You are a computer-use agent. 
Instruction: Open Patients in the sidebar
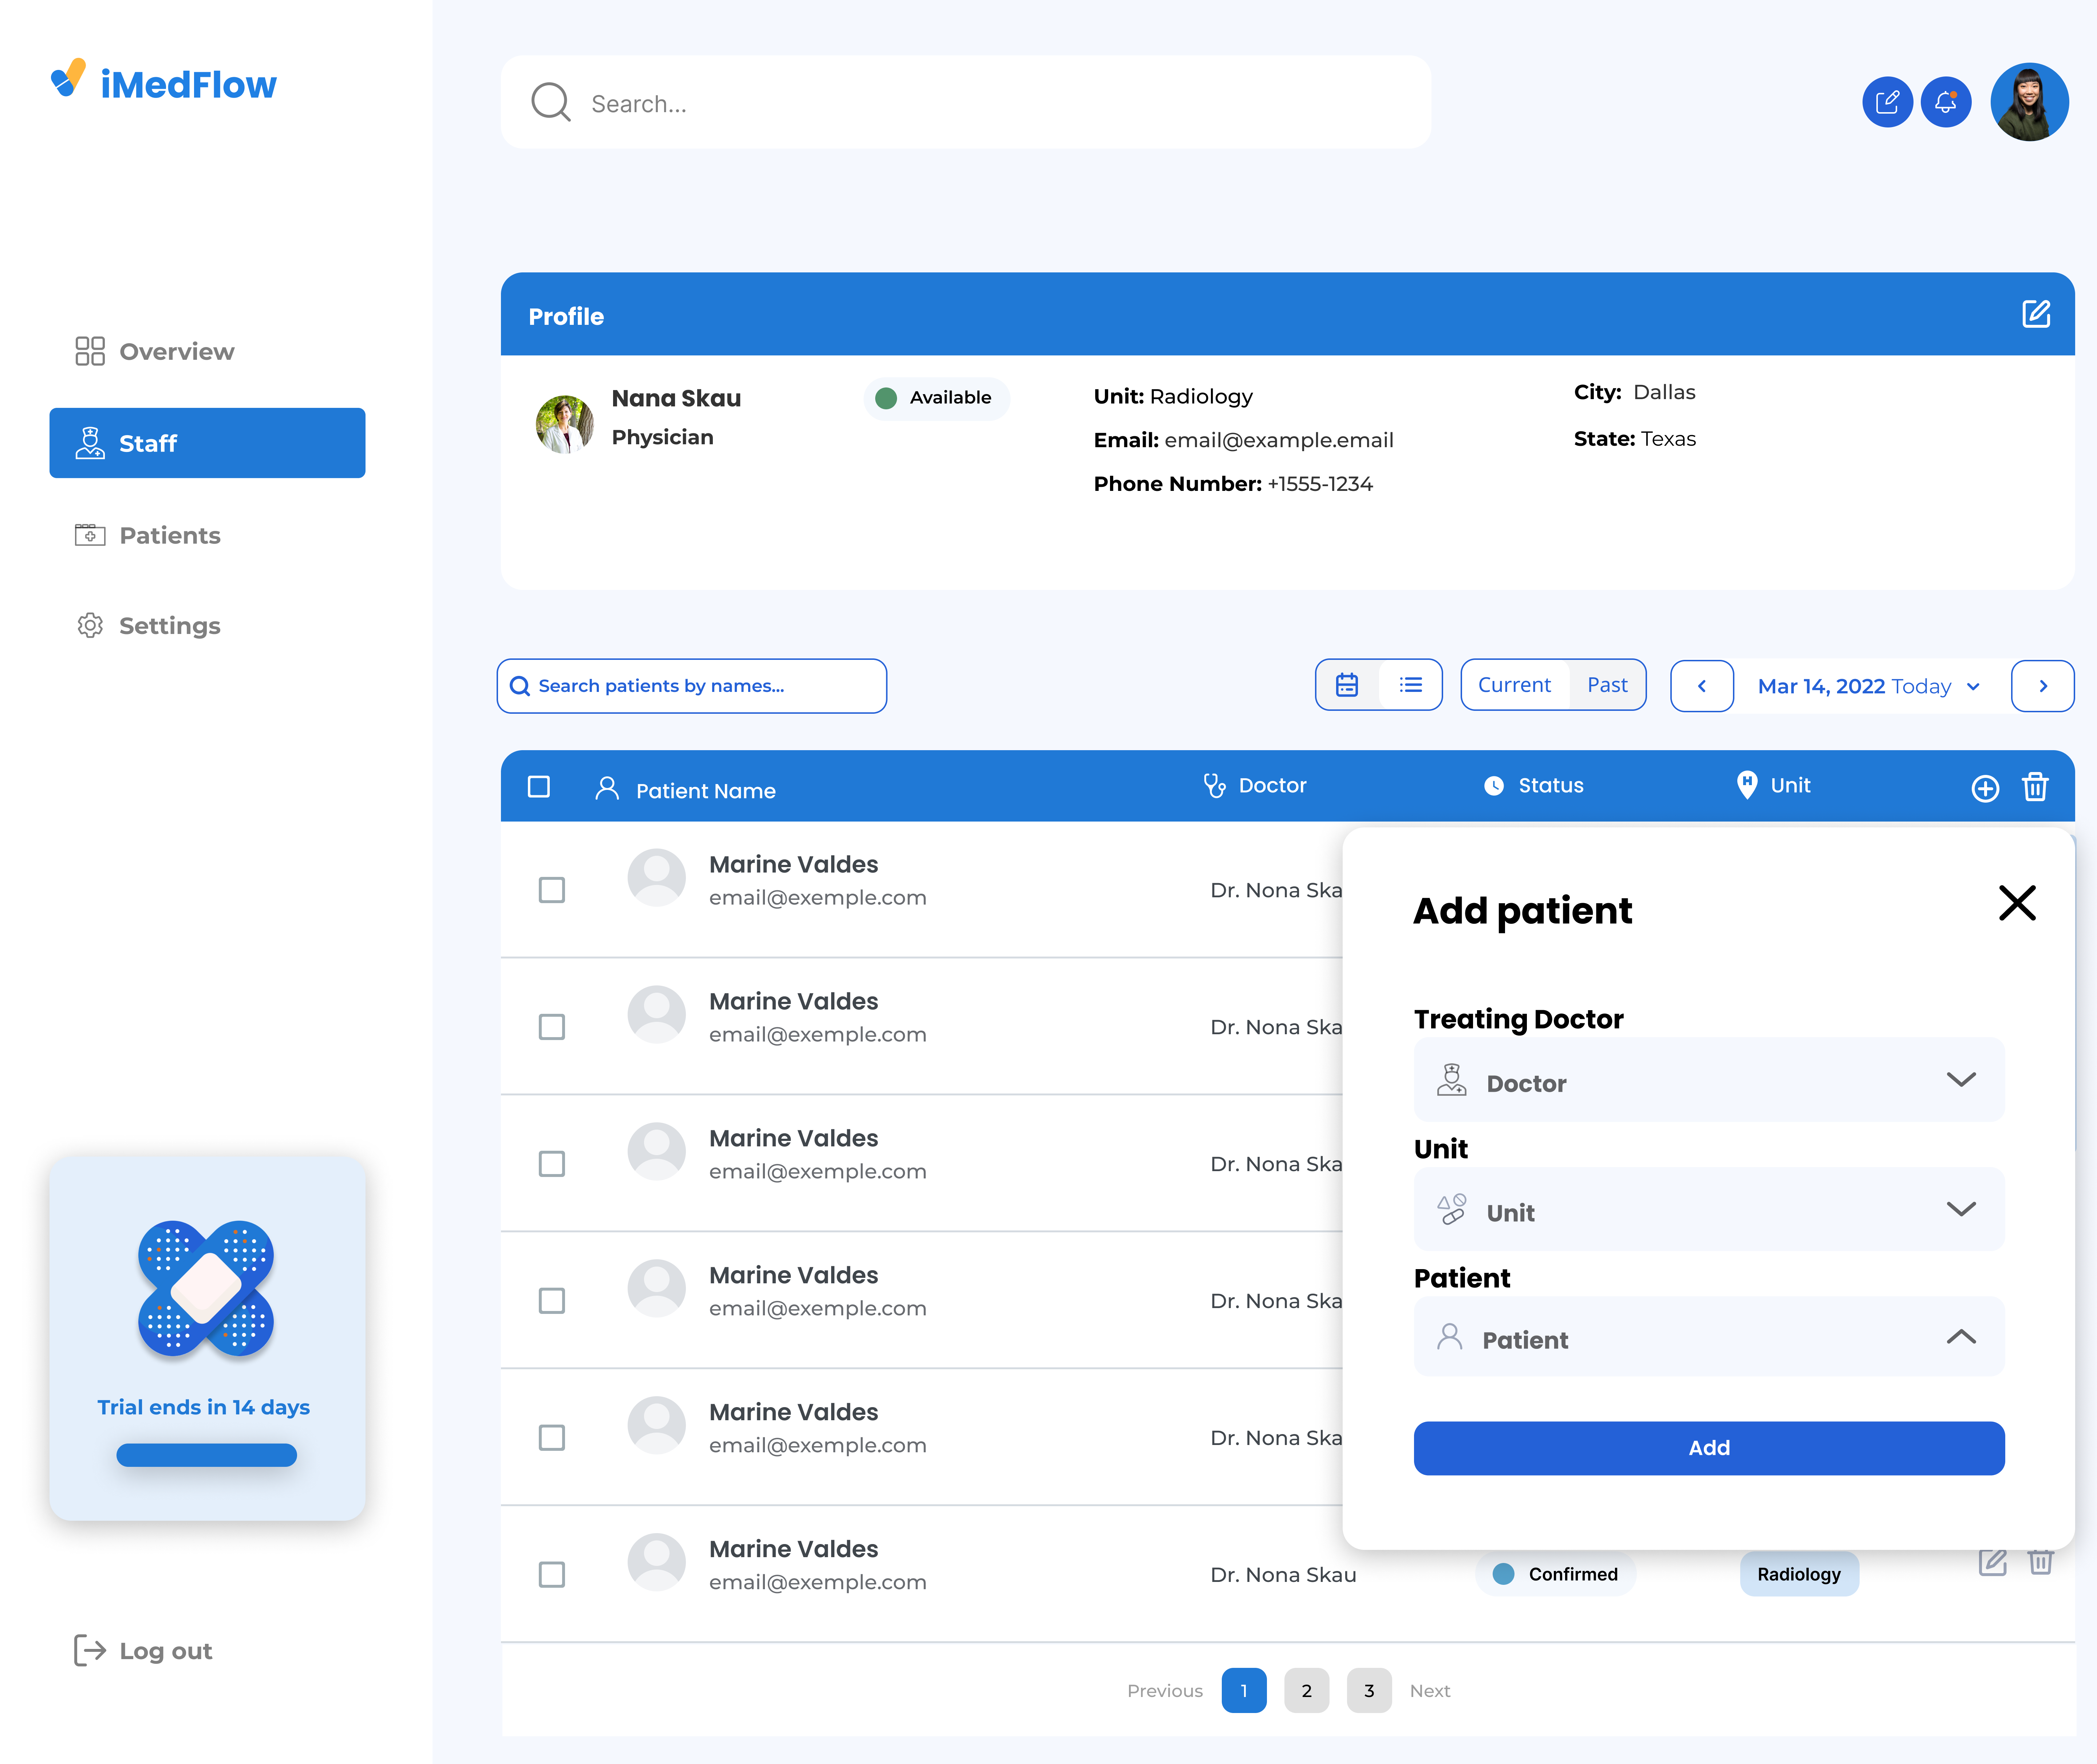pyautogui.click(x=170, y=535)
